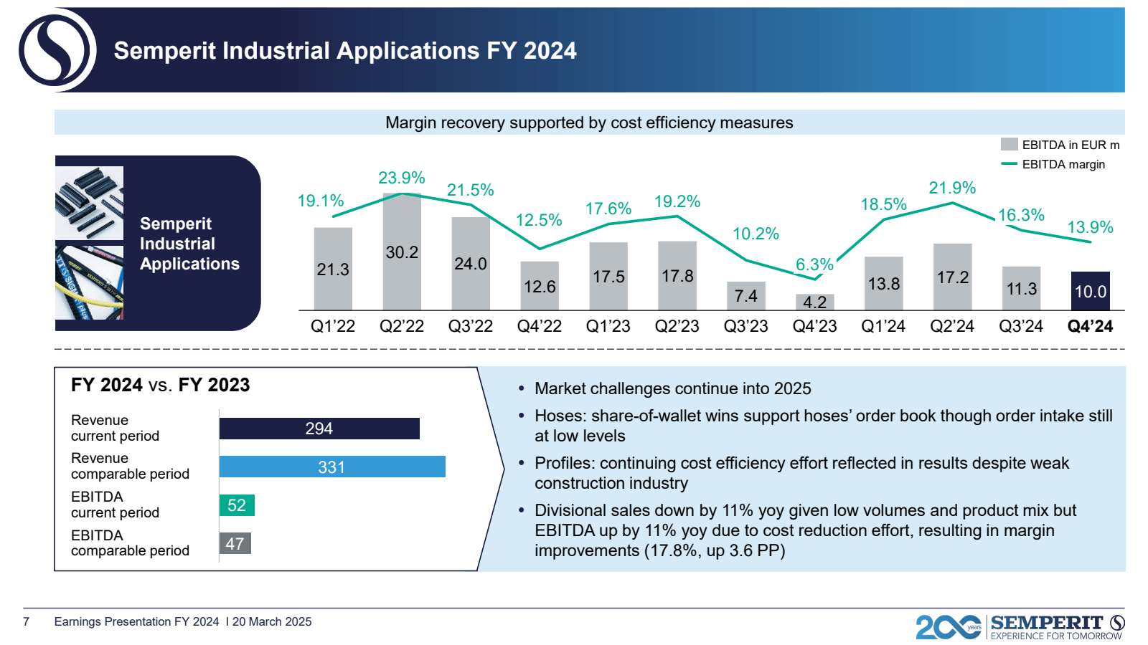Click the 12.5% margin data label
The image size is (1148, 645).
[x=539, y=220]
